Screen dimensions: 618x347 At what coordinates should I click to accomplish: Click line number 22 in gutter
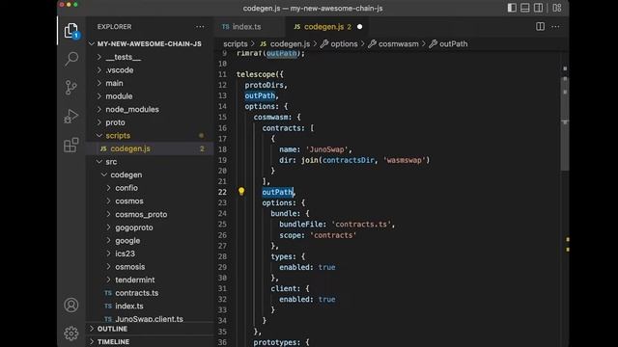click(222, 192)
